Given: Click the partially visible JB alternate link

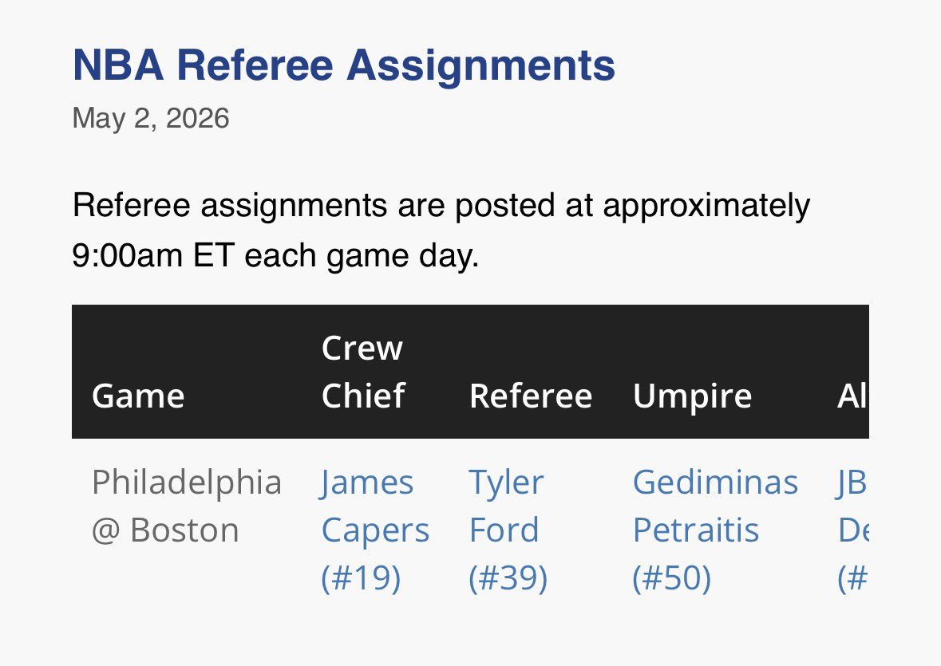Looking at the screenshot, I should click(x=852, y=530).
